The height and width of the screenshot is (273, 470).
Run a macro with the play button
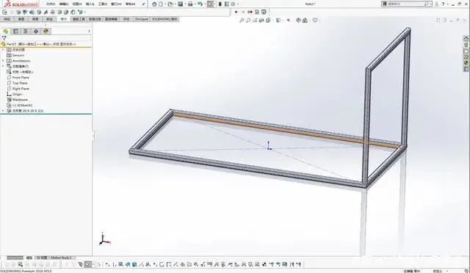click(236, 12)
